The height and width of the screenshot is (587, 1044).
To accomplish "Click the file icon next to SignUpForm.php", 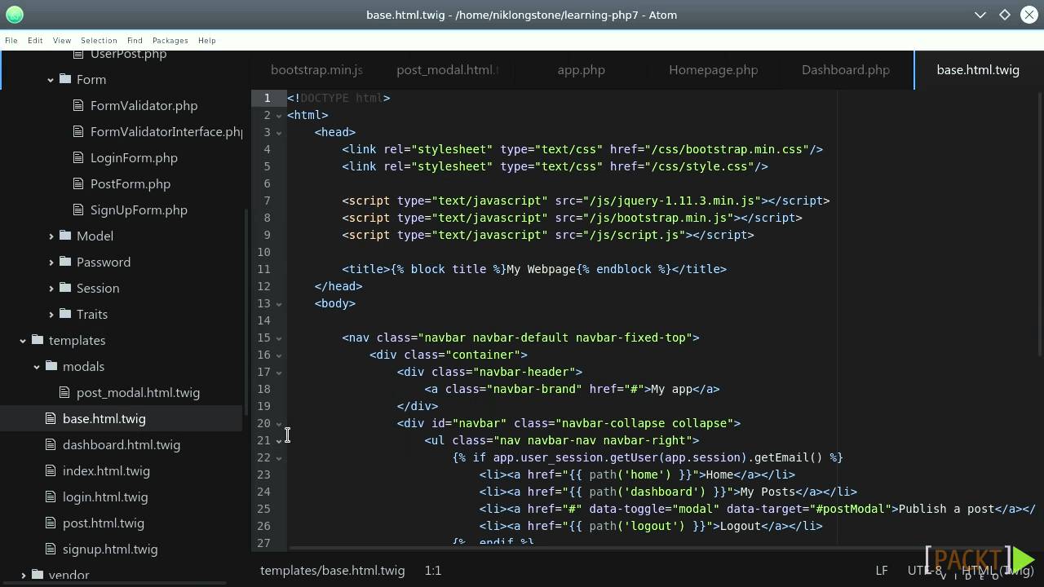I will pyautogui.click(x=78, y=210).
